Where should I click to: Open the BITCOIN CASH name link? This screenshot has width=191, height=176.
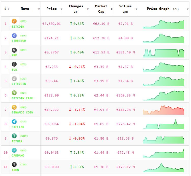pos(22,98)
